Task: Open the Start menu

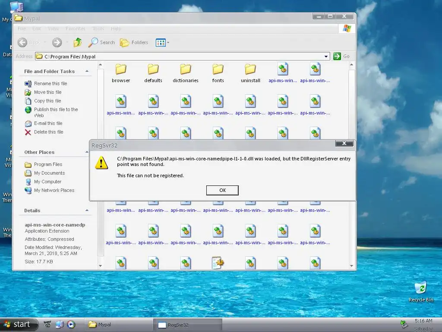Action: point(19,325)
